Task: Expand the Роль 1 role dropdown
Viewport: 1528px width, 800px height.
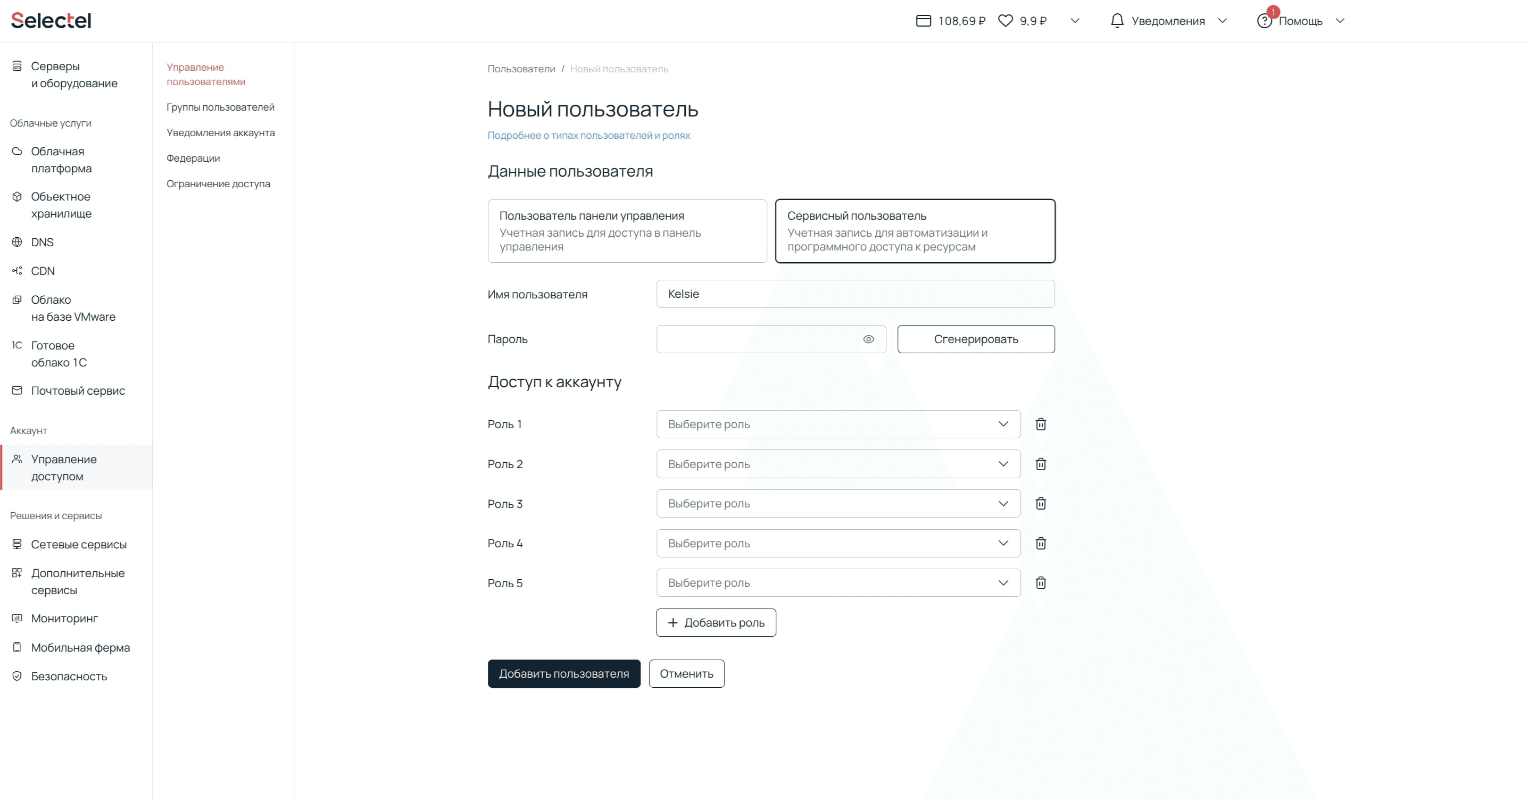Action: (x=837, y=424)
